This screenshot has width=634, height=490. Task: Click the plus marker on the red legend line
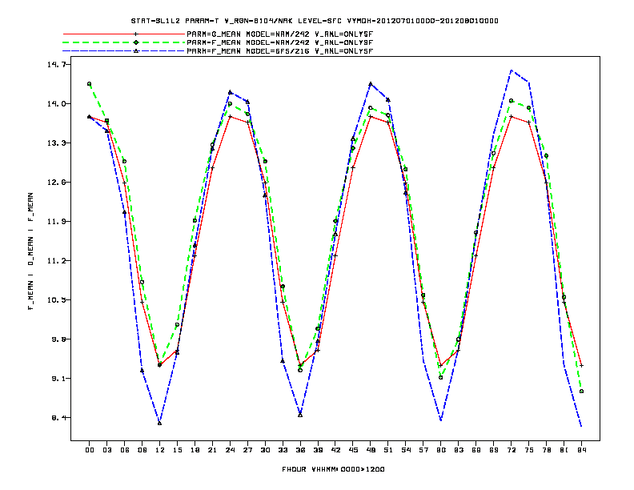[x=136, y=34]
